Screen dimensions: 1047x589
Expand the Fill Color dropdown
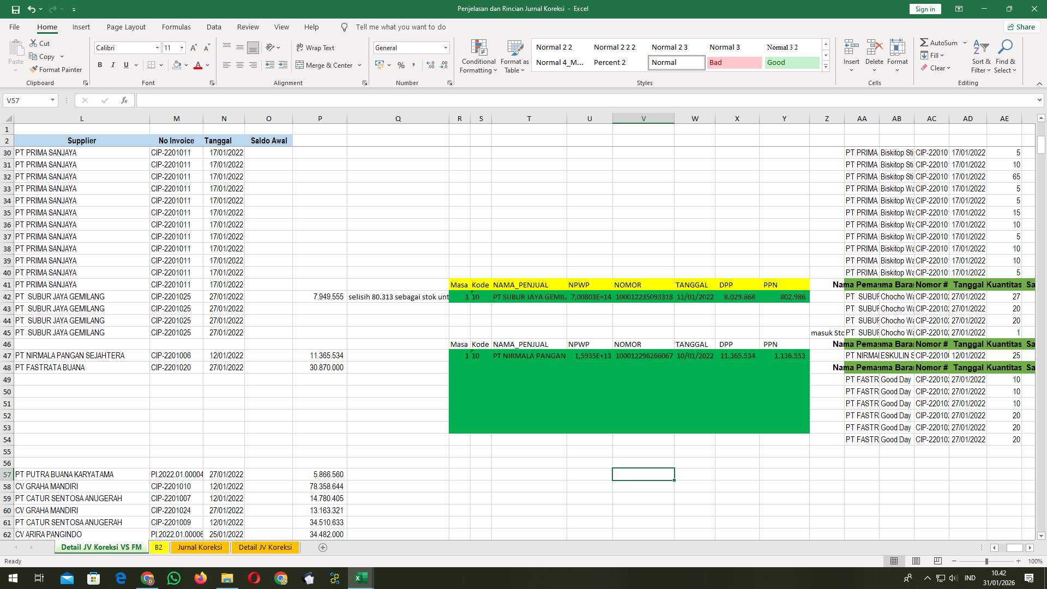(x=186, y=66)
